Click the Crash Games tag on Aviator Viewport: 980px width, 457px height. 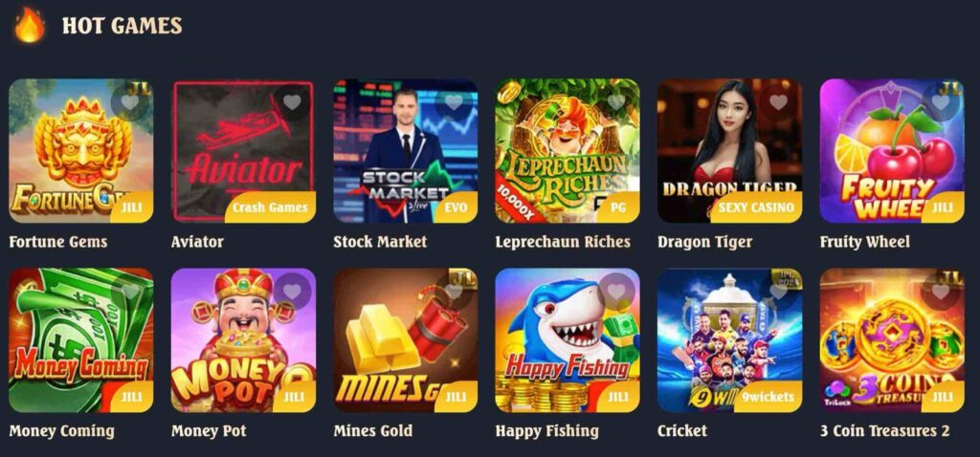[x=270, y=207]
